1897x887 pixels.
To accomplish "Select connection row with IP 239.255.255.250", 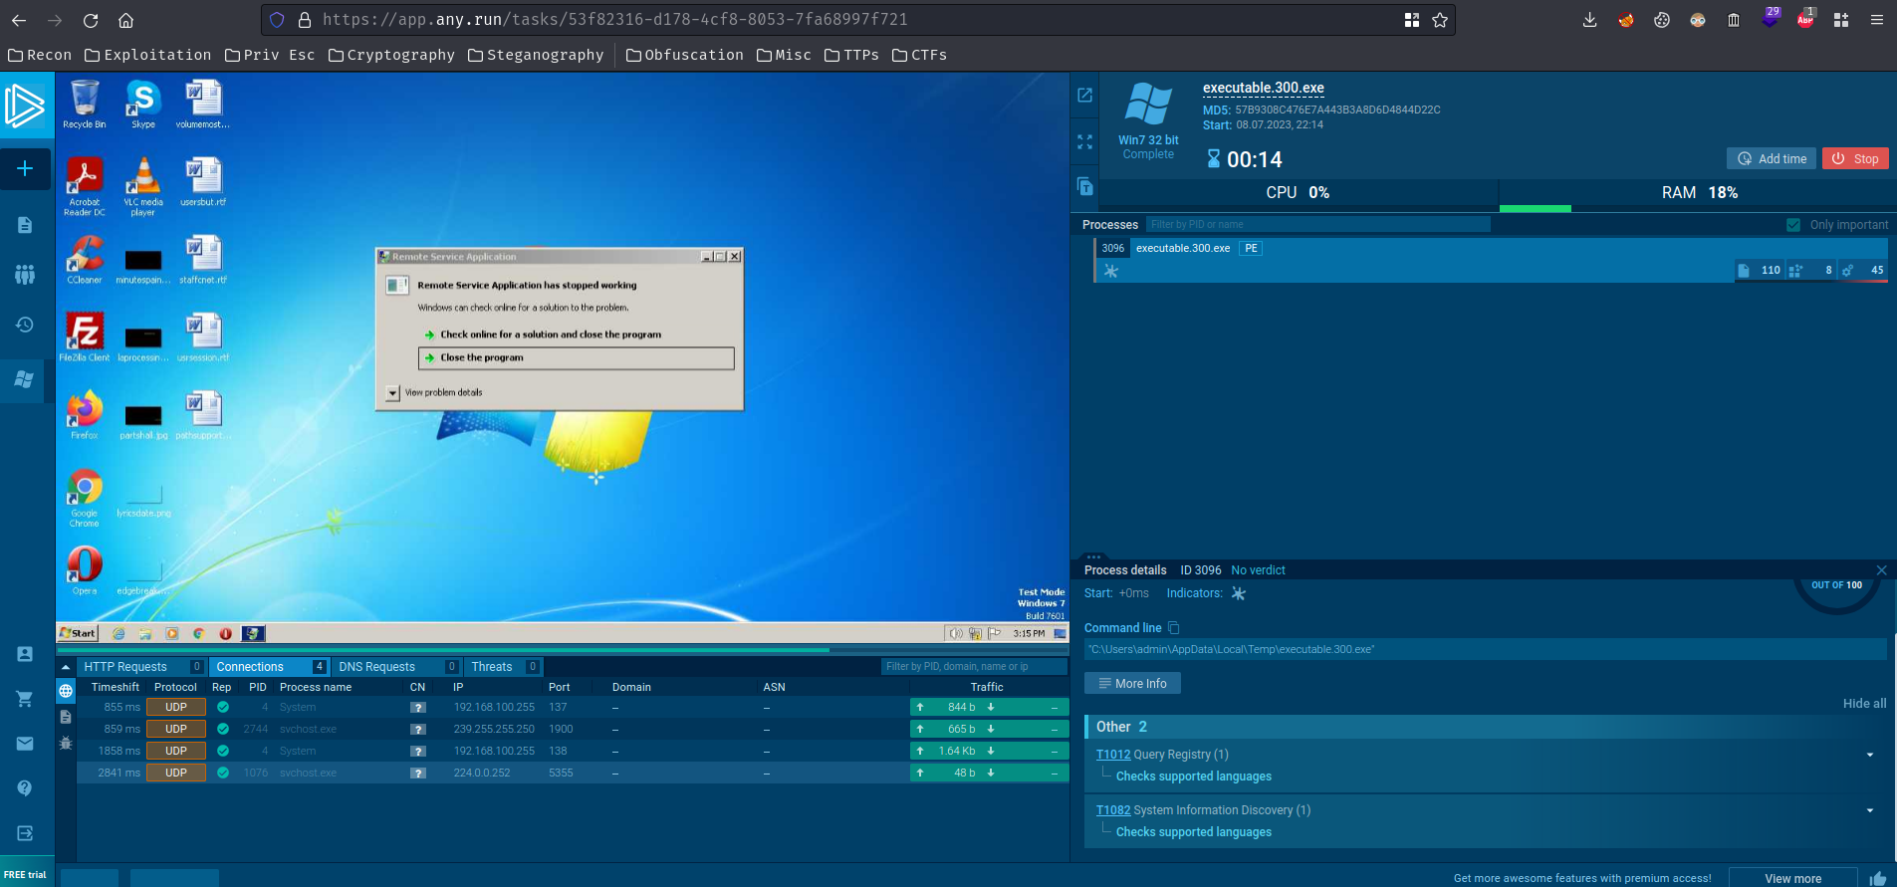I will [x=573, y=729].
